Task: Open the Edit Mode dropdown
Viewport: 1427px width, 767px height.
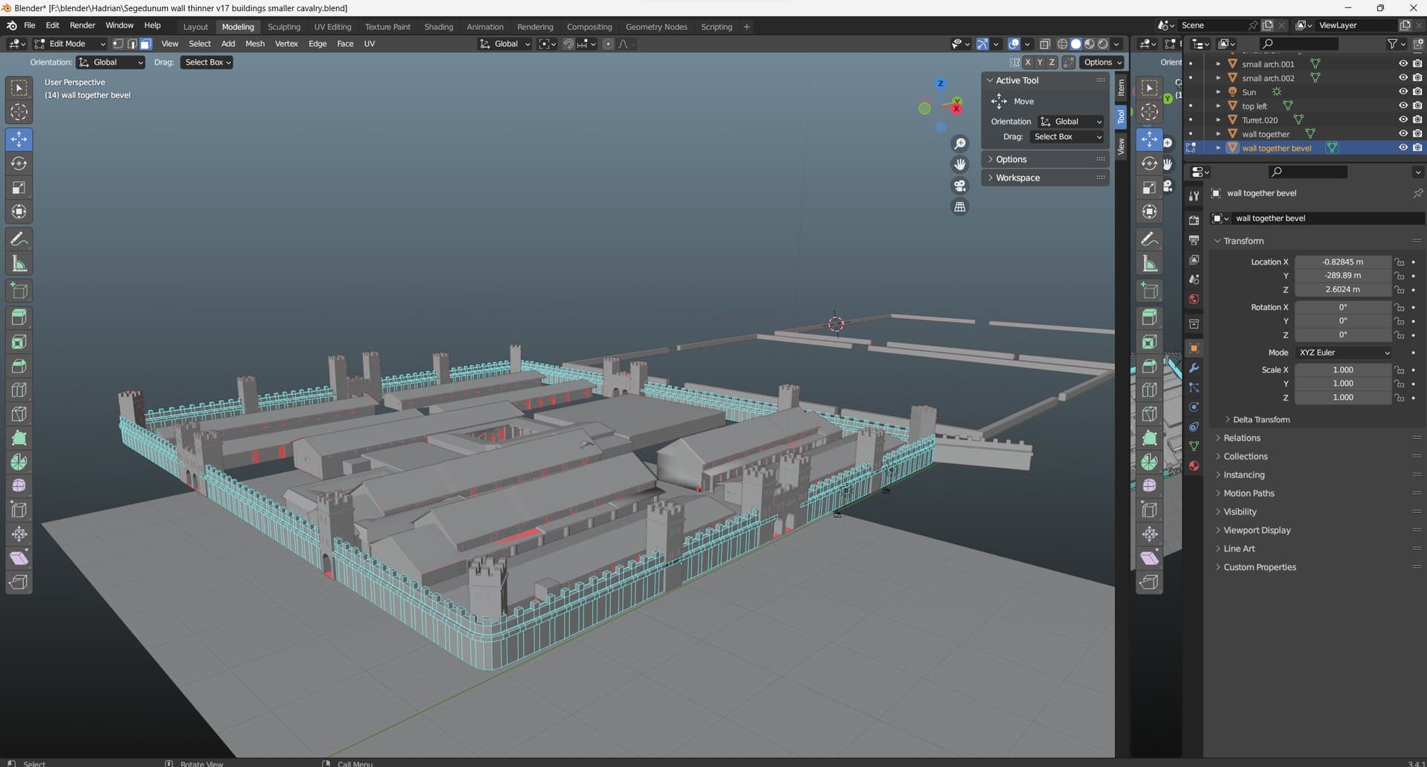Action: tap(70, 44)
